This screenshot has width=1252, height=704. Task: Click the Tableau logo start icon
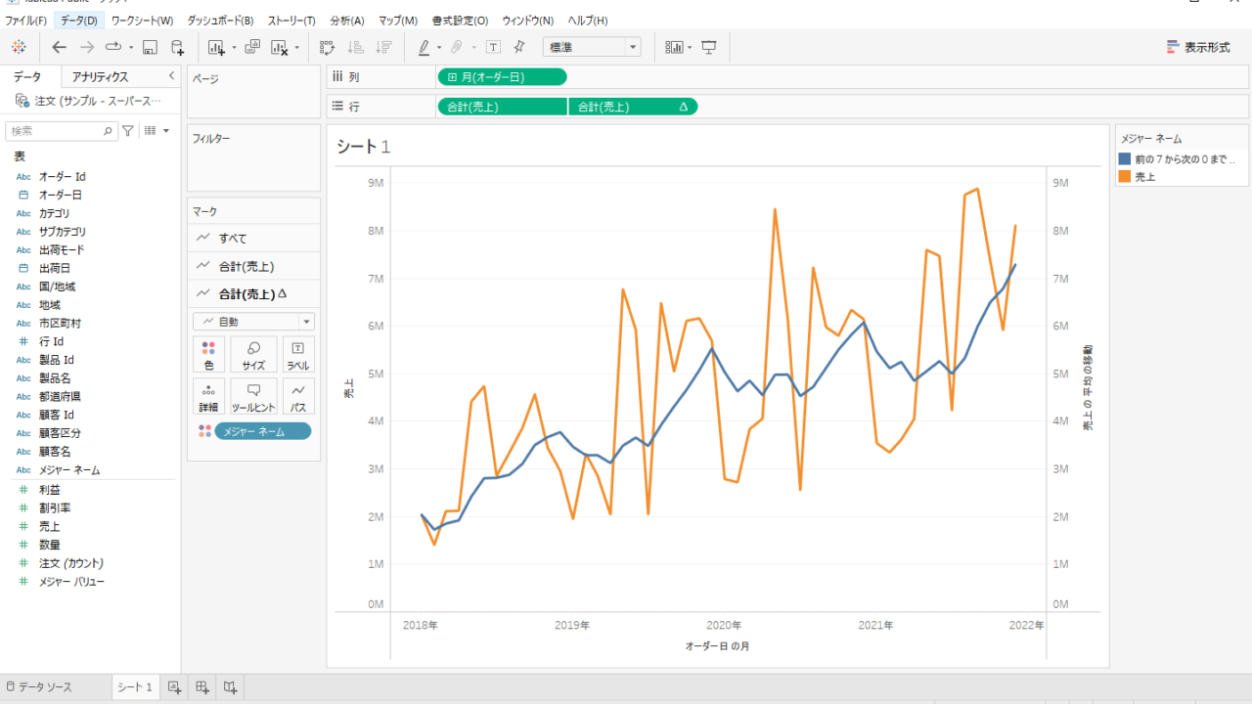tap(19, 47)
